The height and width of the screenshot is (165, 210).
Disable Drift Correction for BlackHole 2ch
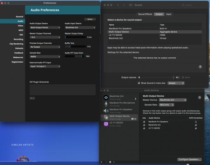pos(196,125)
